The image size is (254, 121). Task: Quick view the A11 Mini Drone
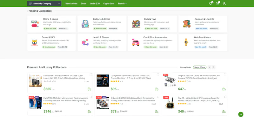click(x=225, y=74)
